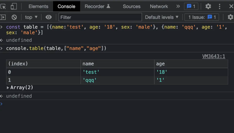Click the 1 Issue button
Screen dimensions: 234x133
click(202, 17)
